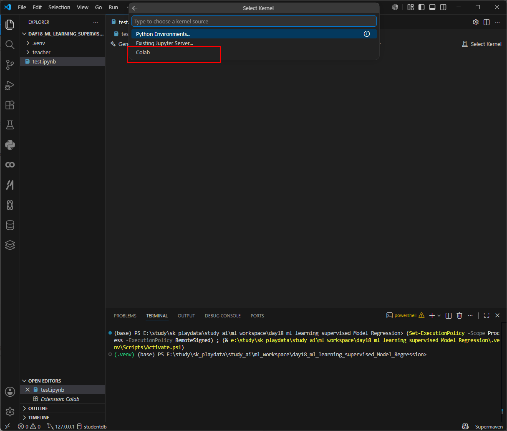Open Explorer views and more actions menu
This screenshot has height=431, width=507.
(96, 22)
